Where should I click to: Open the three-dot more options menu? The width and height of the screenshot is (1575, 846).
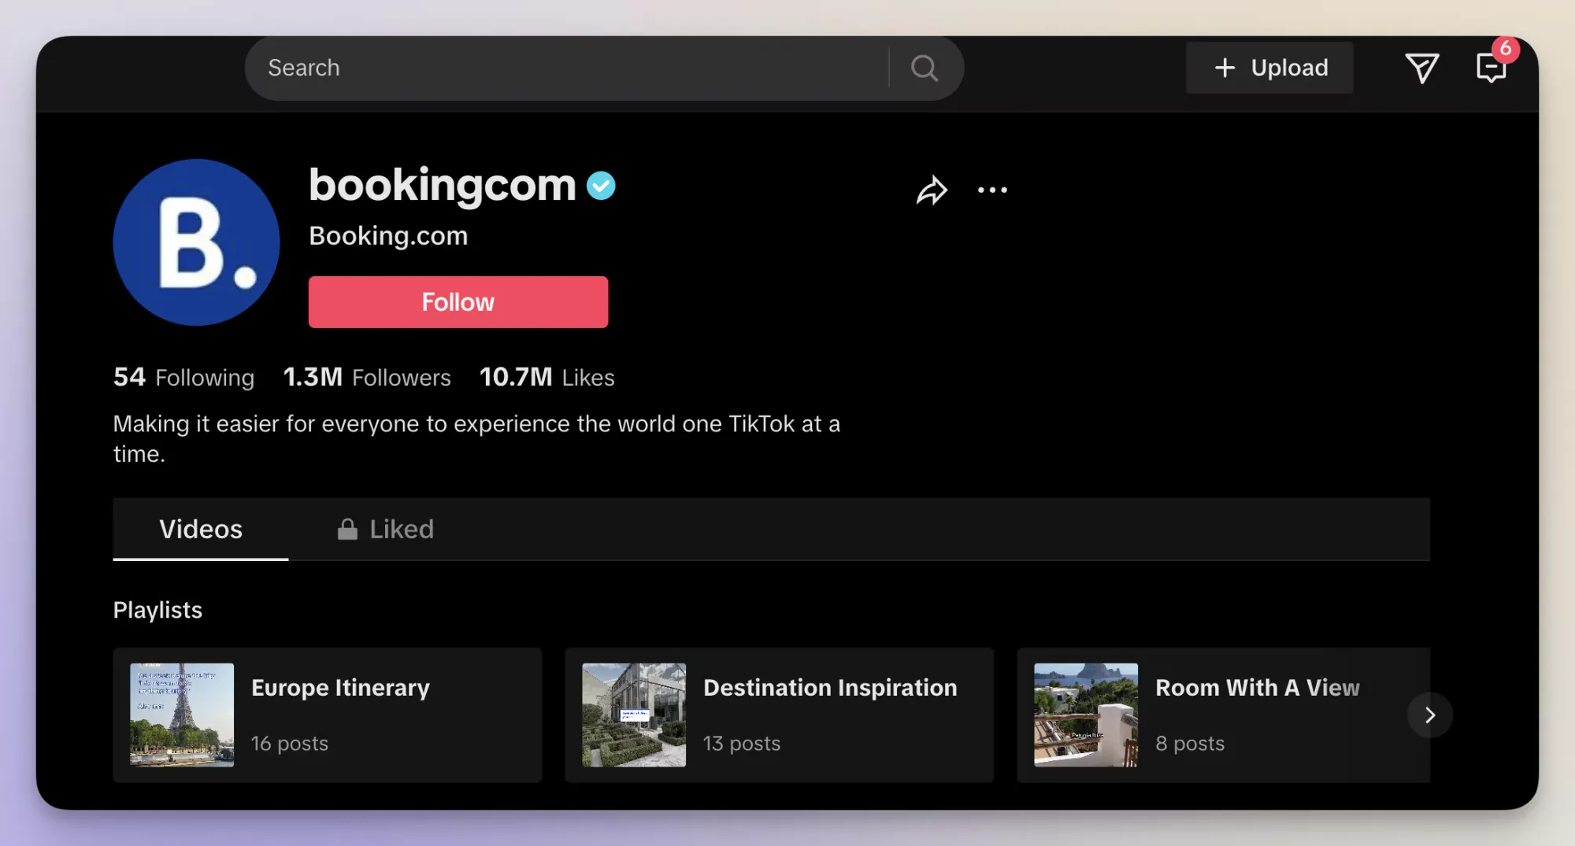pyautogui.click(x=992, y=190)
